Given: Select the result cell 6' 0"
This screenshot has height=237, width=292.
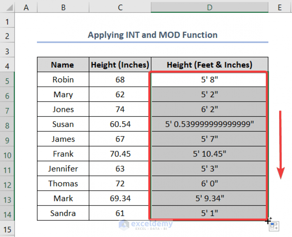Looking at the screenshot, I should (210, 183).
